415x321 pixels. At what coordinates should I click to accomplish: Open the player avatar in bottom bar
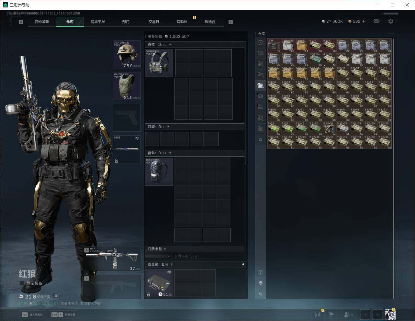point(390,314)
